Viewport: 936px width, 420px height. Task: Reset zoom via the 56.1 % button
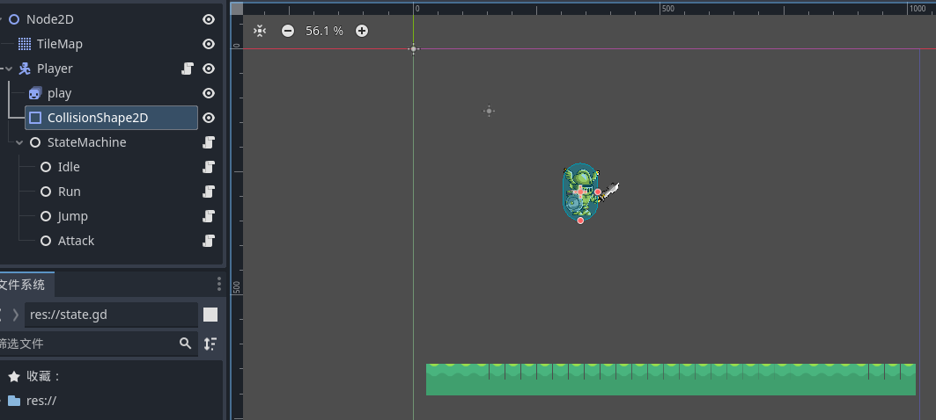[324, 31]
